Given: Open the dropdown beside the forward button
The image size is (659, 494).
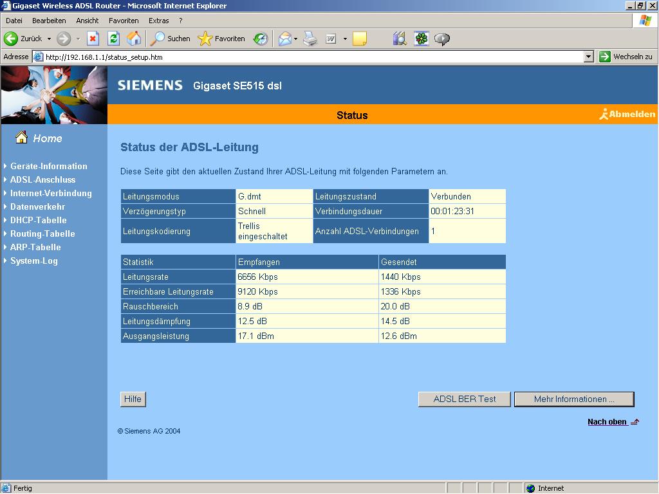Looking at the screenshot, I should tap(78, 39).
